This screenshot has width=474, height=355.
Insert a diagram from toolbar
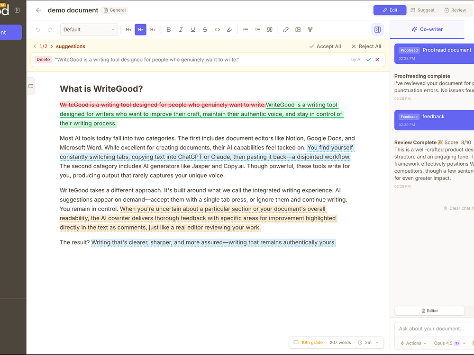[x=310, y=29]
